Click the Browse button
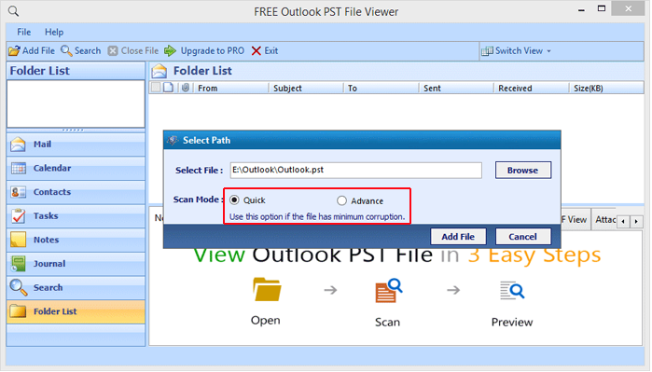The width and height of the screenshot is (652, 372). click(523, 170)
